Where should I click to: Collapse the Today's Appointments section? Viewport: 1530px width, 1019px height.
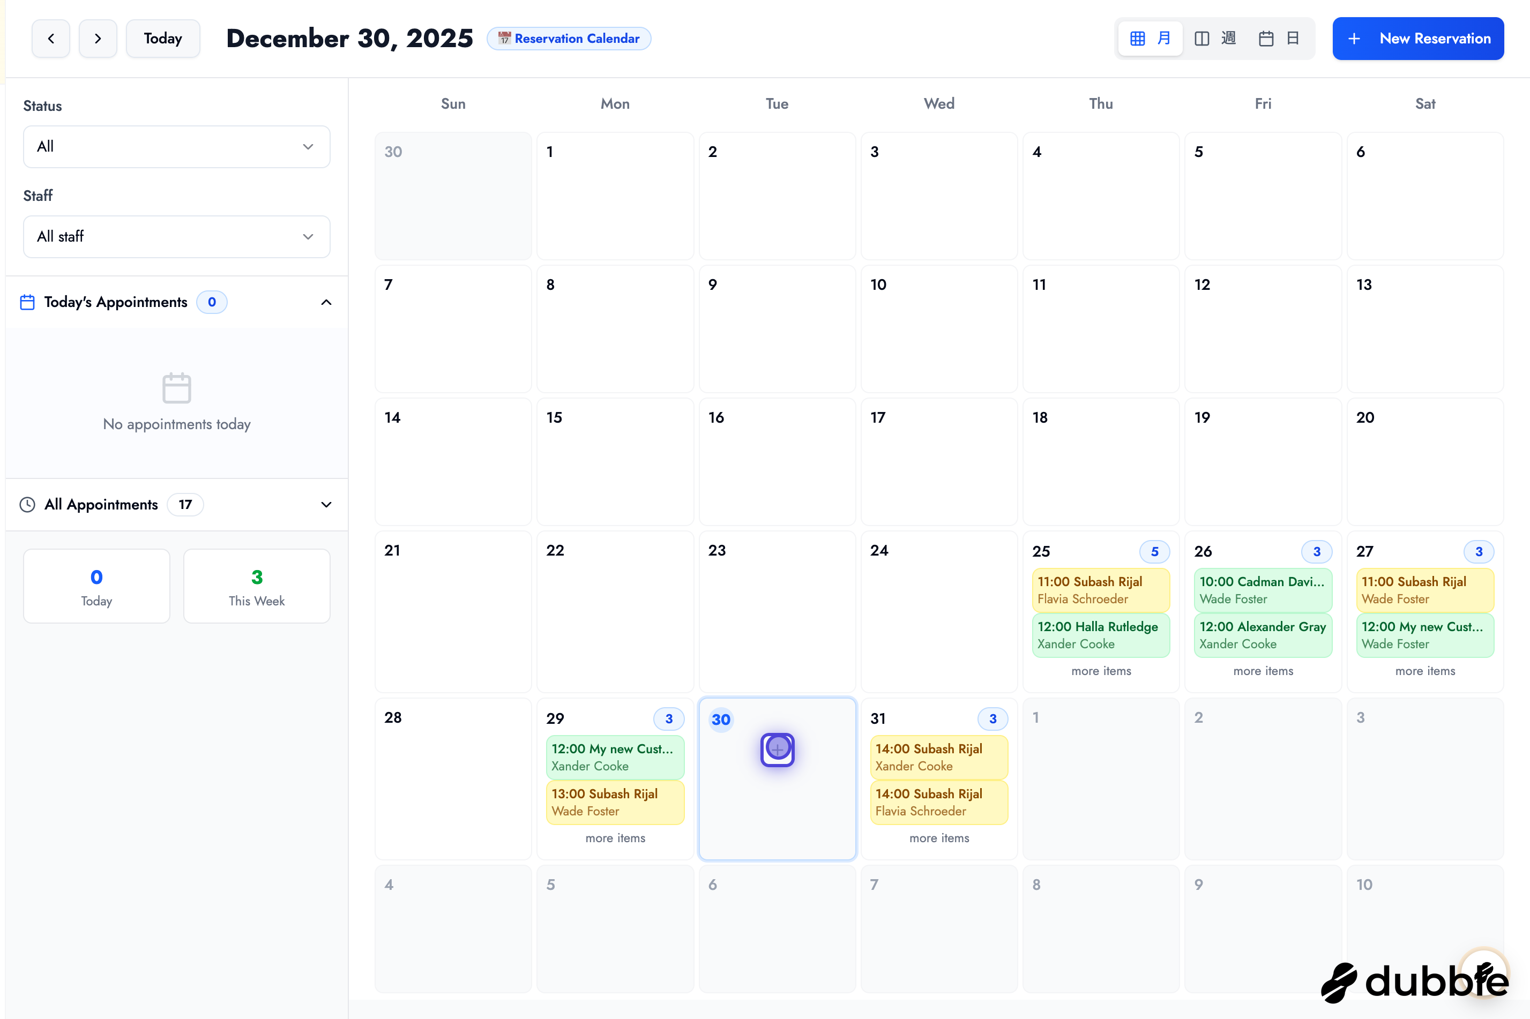coord(326,302)
